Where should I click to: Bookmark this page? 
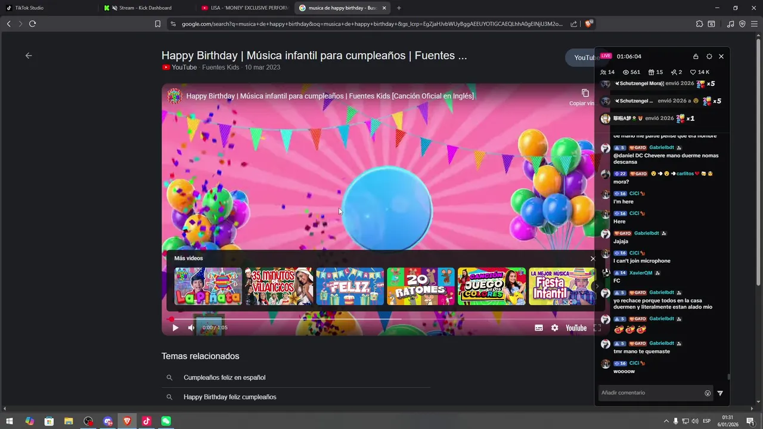[157, 24]
